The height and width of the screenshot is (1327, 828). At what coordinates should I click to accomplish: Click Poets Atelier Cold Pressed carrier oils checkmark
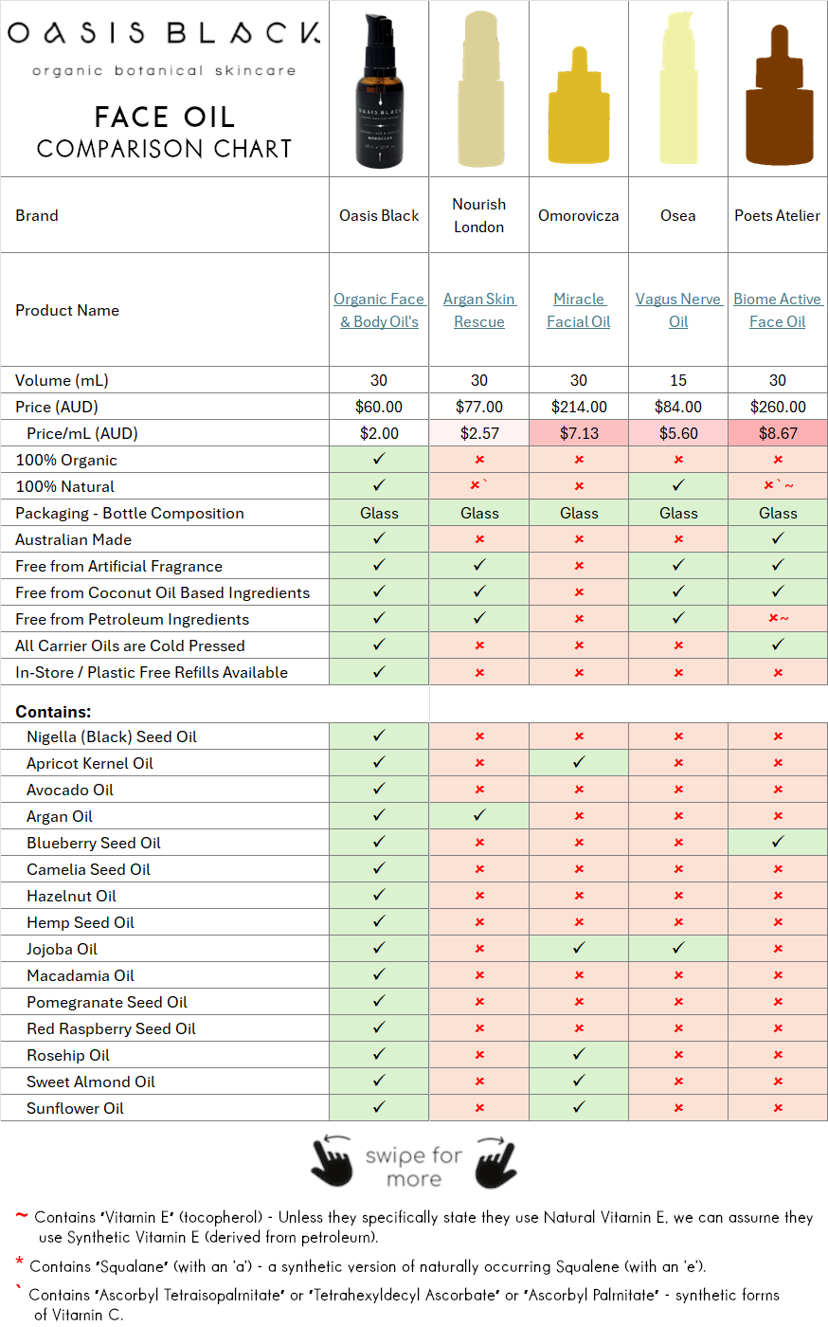(x=778, y=645)
